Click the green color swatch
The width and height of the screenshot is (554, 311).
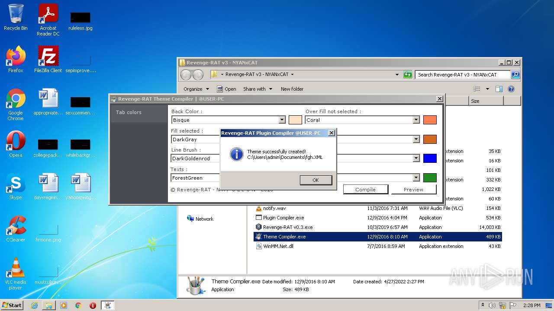(x=430, y=178)
